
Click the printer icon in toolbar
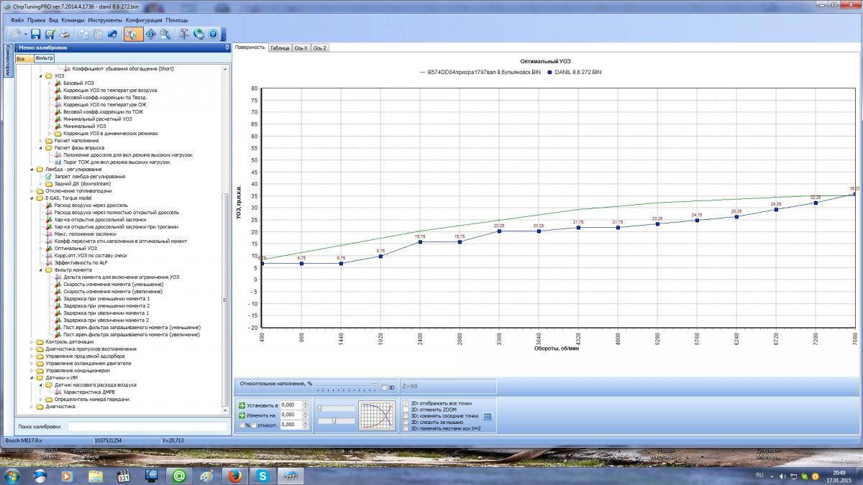click(65, 34)
